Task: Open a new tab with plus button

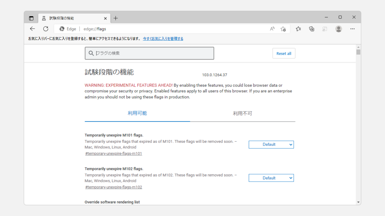Action: click(x=115, y=18)
